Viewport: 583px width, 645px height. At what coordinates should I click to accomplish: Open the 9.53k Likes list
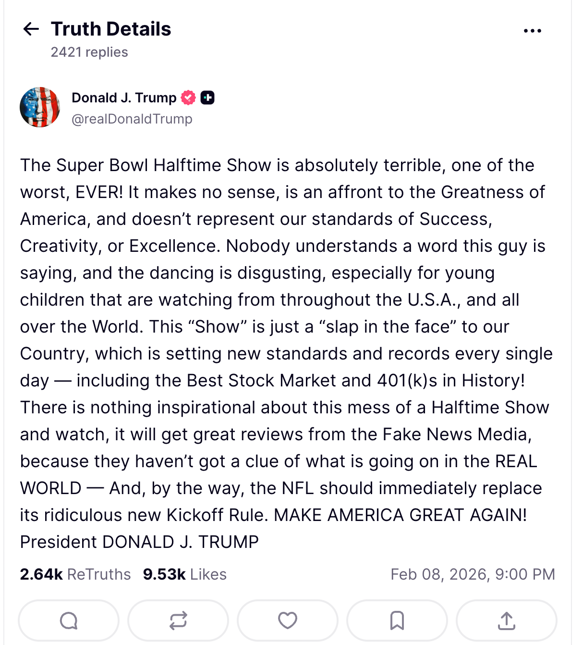[184, 574]
